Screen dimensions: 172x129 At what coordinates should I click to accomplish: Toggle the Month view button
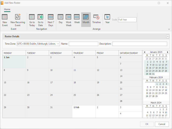coord(86,19)
